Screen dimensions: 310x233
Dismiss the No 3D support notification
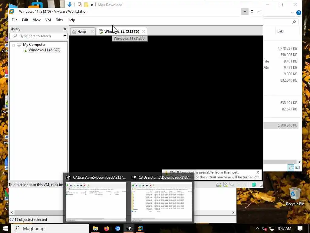coord(258,172)
